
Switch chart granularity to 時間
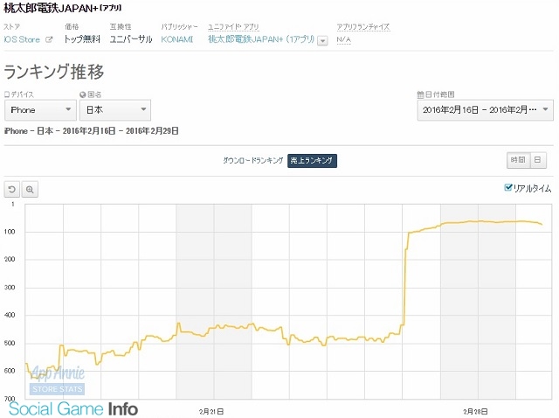pos(519,160)
